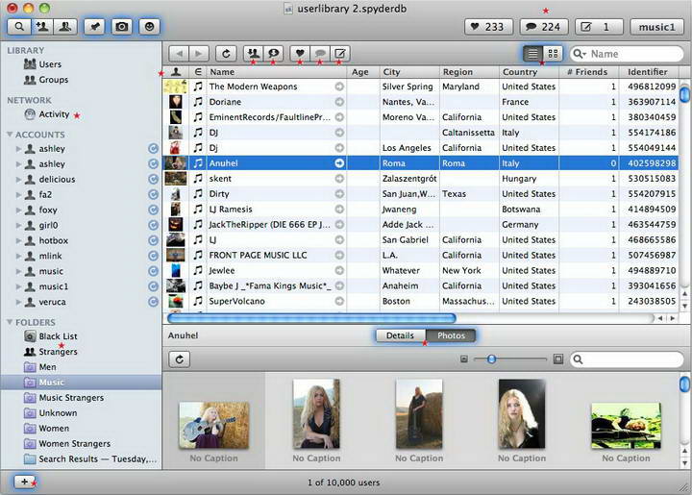Click the 224 comments counter button

pos(543,27)
